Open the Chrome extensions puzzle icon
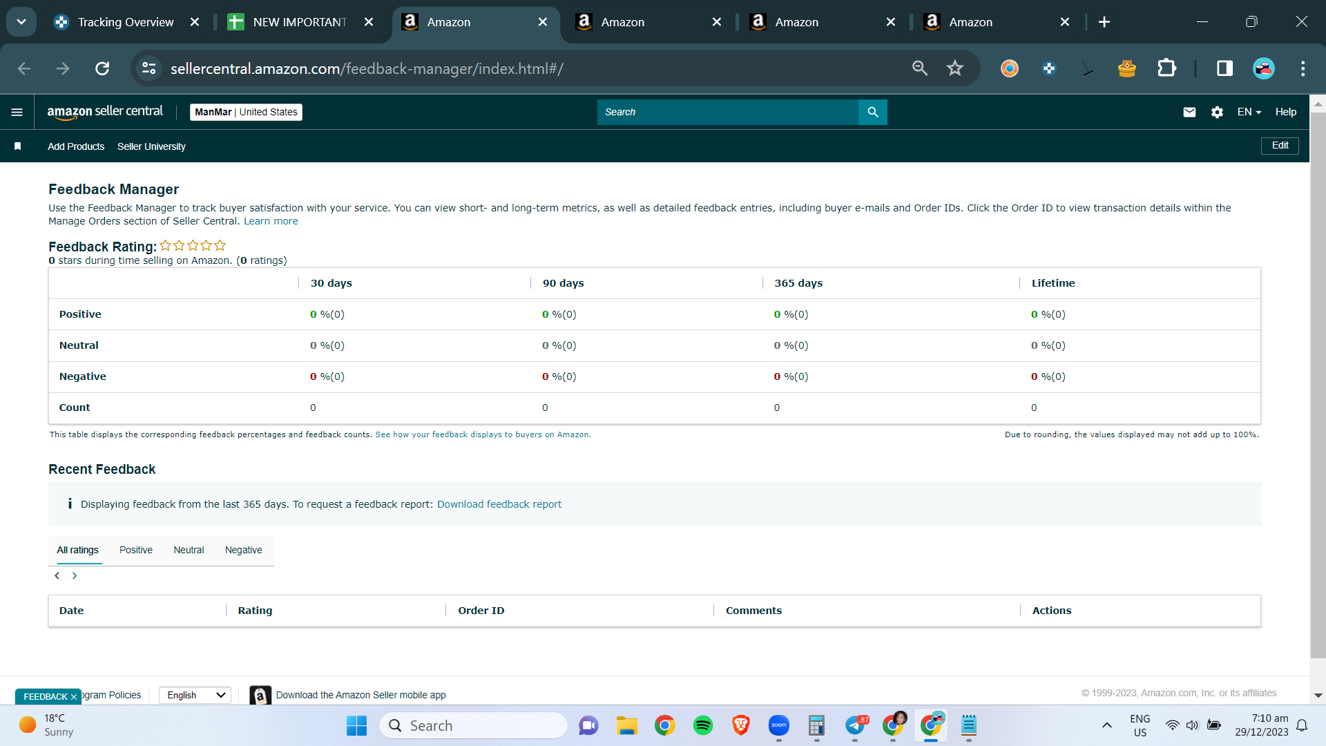Image resolution: width=1326 pixels, height=746 pixels. pyautogui.click(x=1166, y=68)
